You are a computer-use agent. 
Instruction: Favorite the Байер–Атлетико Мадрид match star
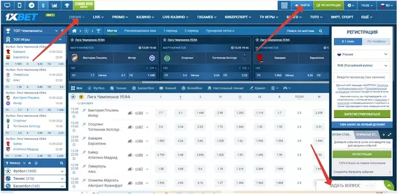[74, 158]
